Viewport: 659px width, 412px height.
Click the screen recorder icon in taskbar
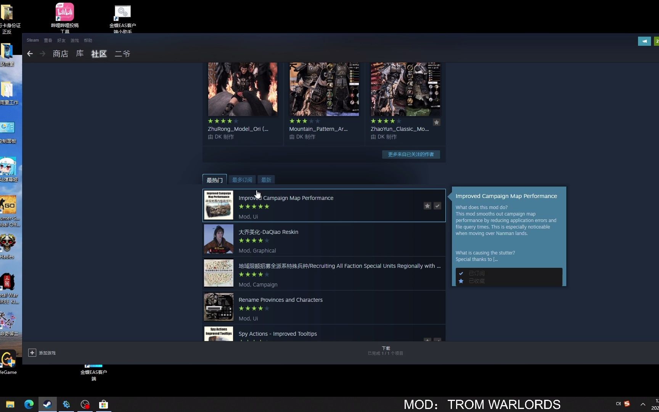[85, 404]
